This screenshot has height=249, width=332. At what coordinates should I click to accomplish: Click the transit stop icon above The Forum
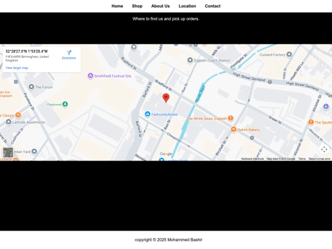click(16, 82)
